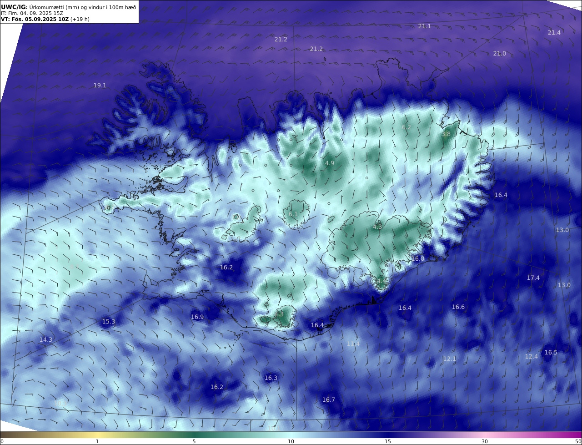This screenshot has width=582, height=445.
Task: Click the 21.4 wind value label
Action: click(x=554, y=33)
